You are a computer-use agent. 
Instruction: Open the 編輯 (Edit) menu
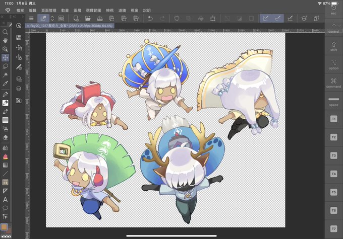click(x=32, y=10)
